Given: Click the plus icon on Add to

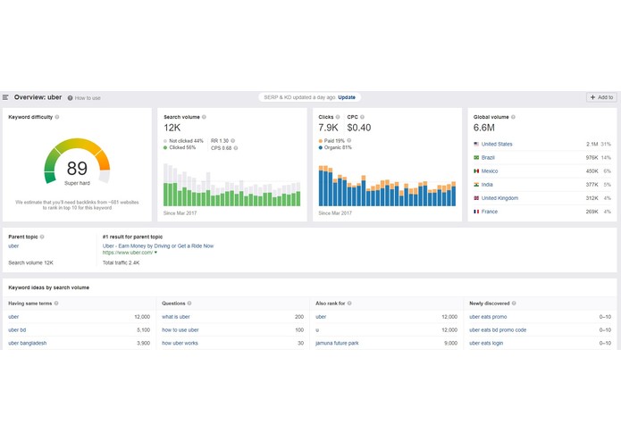Looking at the screenshot, I should click(593, 97).
